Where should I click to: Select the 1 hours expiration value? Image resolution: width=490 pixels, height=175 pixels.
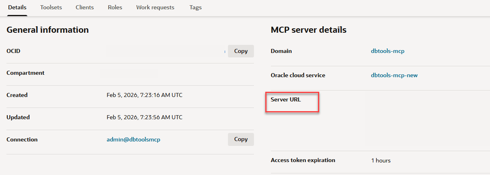[381, 160]
